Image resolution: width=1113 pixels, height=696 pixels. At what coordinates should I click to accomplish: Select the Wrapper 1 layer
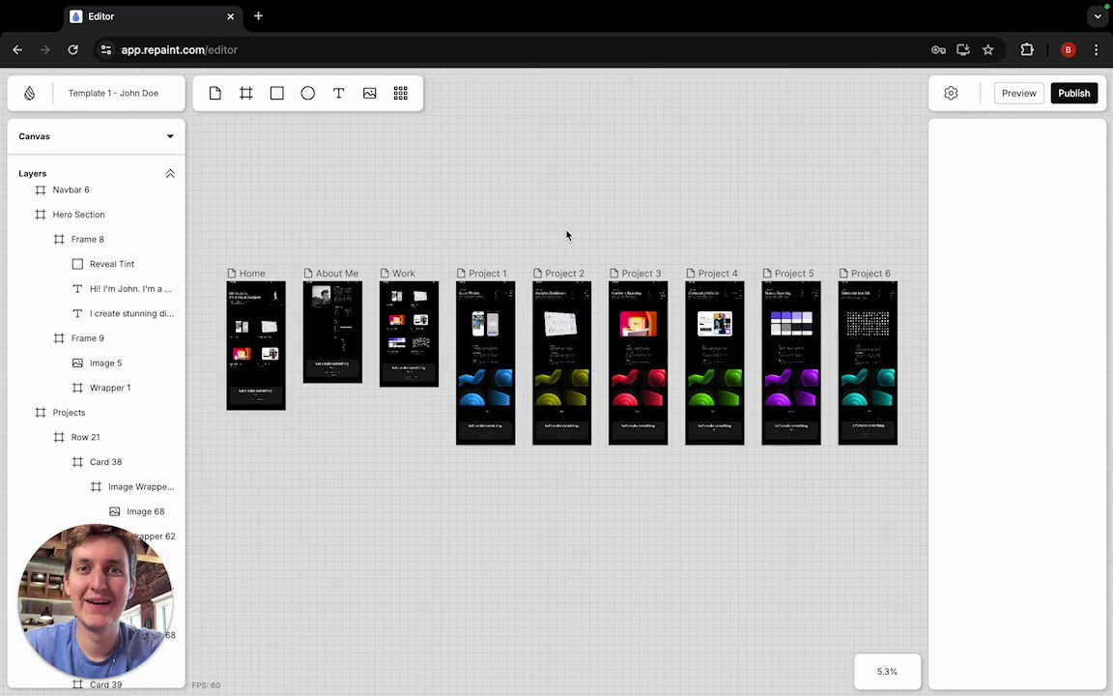[x=110, y=388]
